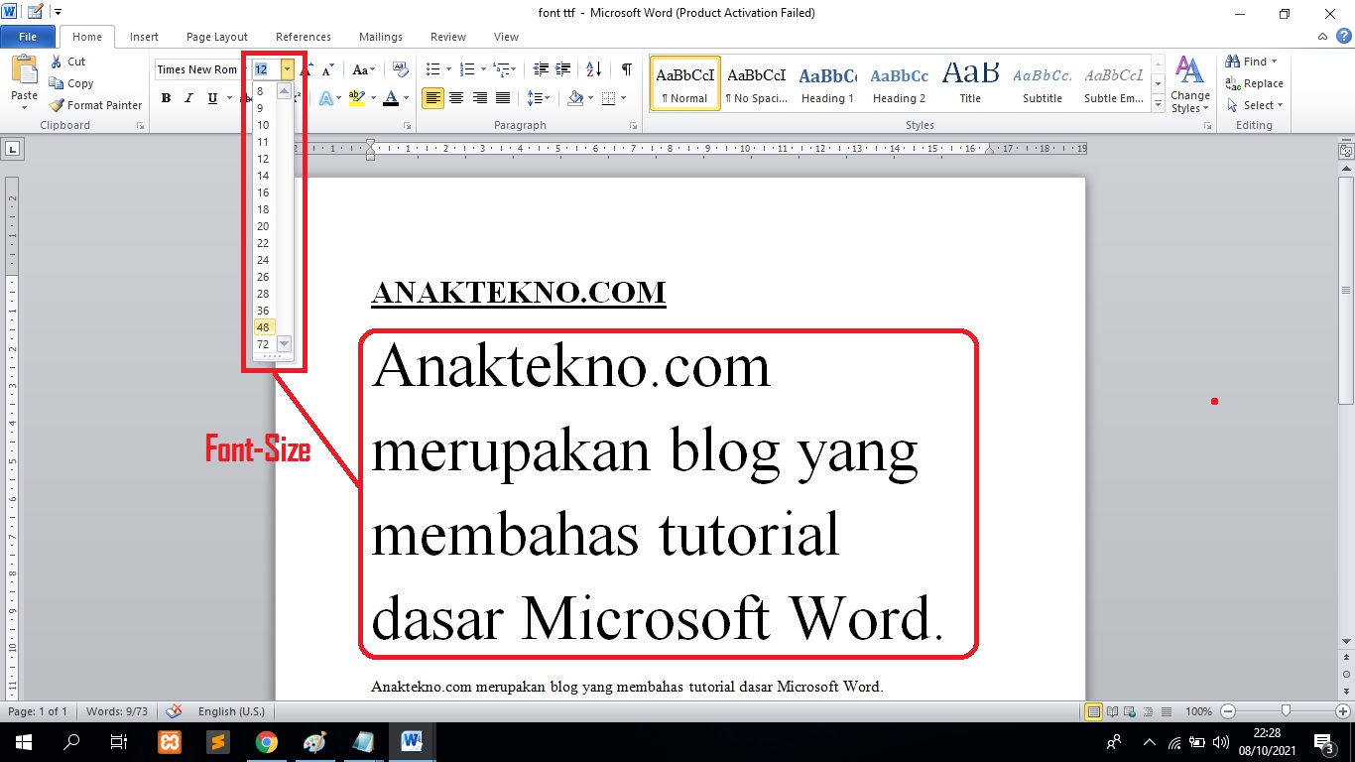This screenshot has height=762, width=1355.
Task: Toggle Align Text Left button
Action: click(432, 98)
